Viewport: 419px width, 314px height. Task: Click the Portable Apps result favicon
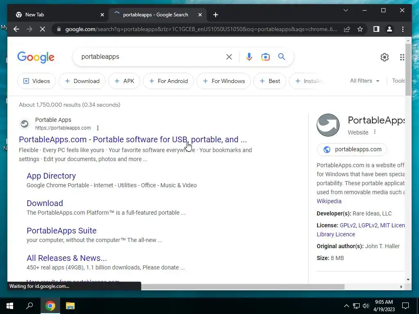tap(25, 124)
